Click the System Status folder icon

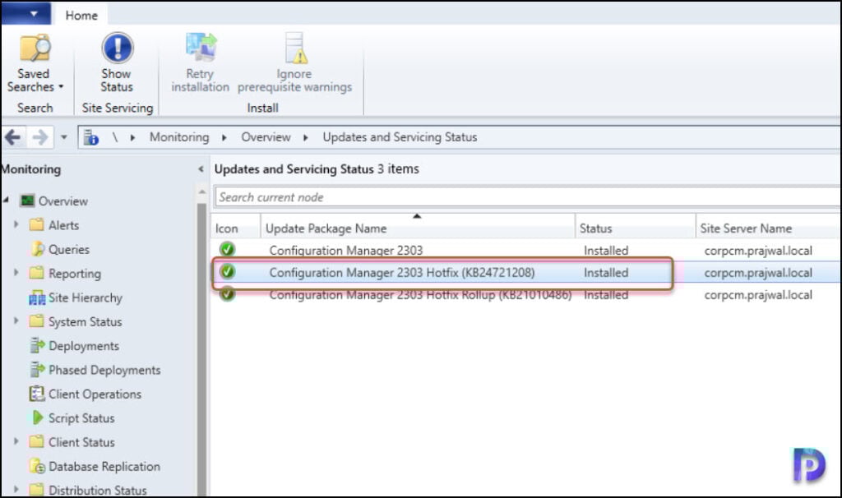tap(36, 321)
